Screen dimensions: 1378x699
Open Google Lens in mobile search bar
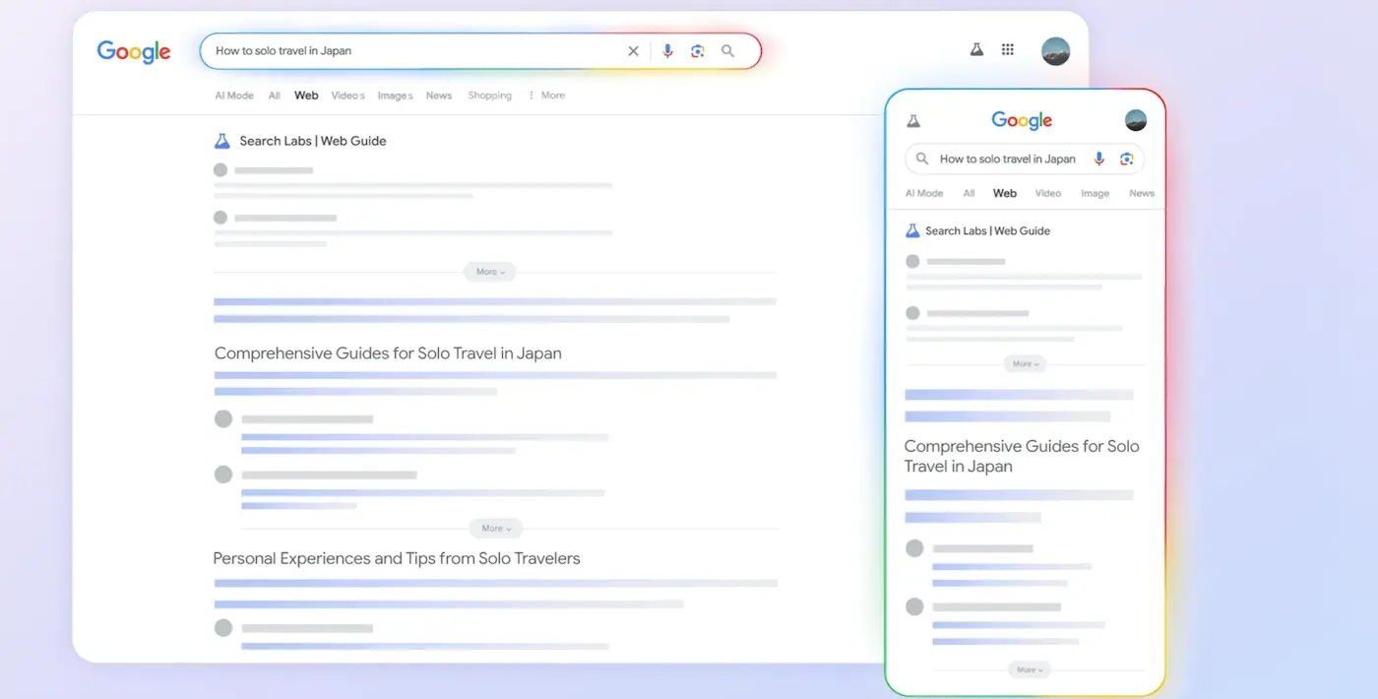(1126, 159)
